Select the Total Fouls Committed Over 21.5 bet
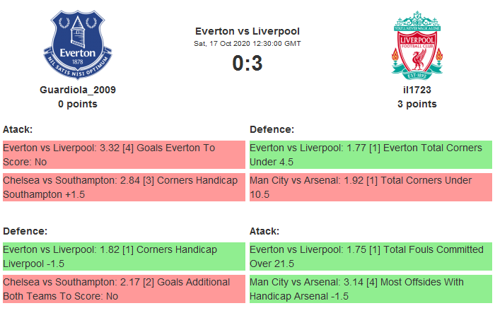The image size is (495, 325). (371, 256)
